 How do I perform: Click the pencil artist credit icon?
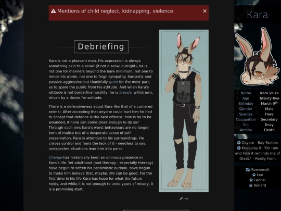click(x=181, y=198)
